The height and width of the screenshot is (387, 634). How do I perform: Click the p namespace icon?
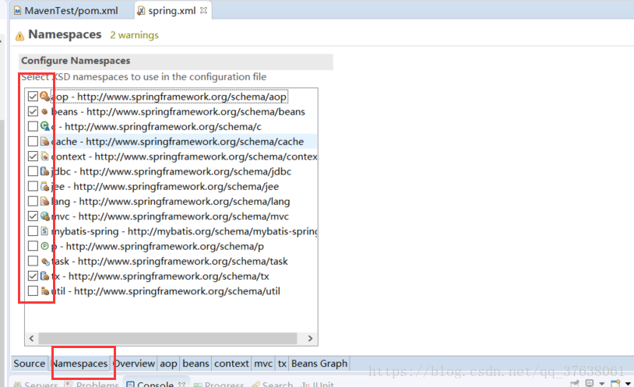click(44, 246)
